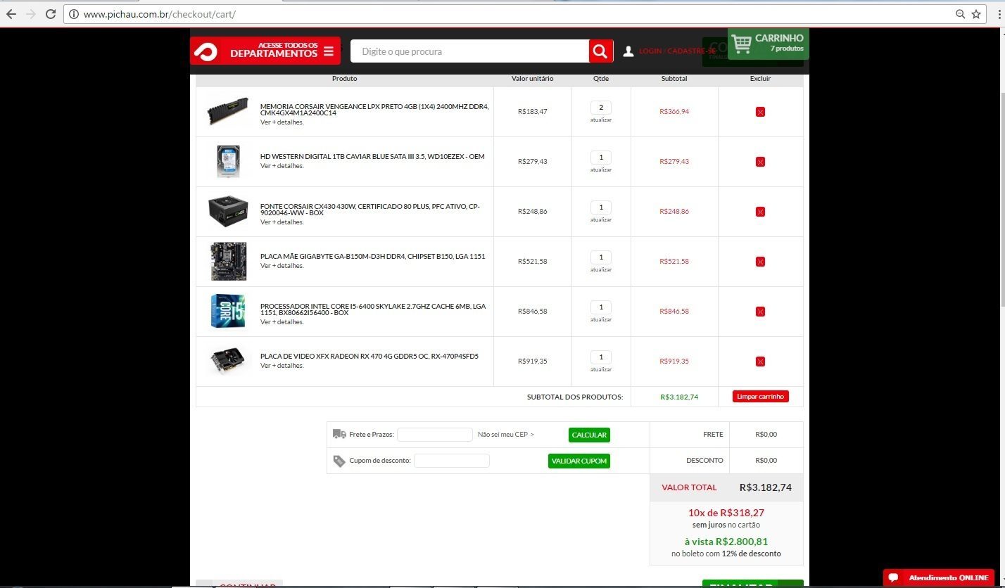1005x588 pixels.
Task: Open Ver + detalhes for Intel processor
Action: coord(282,322)
